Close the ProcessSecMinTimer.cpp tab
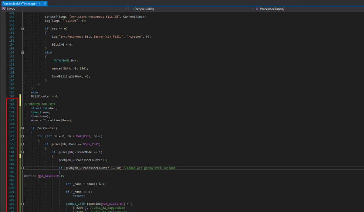The height and width of the screenshot is (212, 364). click(x=45, y=3)
